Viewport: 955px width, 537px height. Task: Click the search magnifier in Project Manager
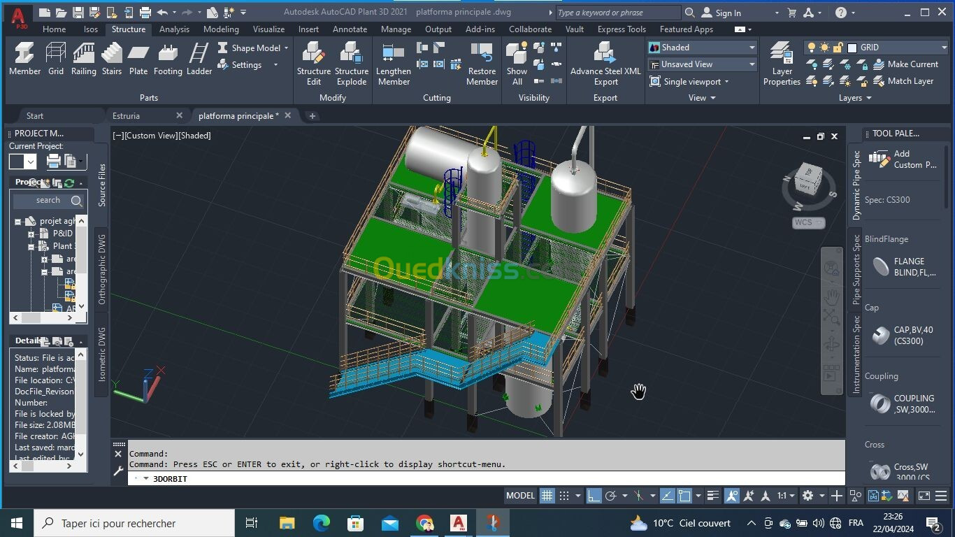[x=76, y=201]
